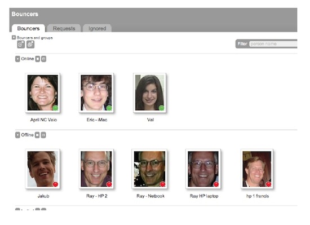Click the add bouncer person icon
Screen dimensions: 310x225
click(x=21, y=45)
